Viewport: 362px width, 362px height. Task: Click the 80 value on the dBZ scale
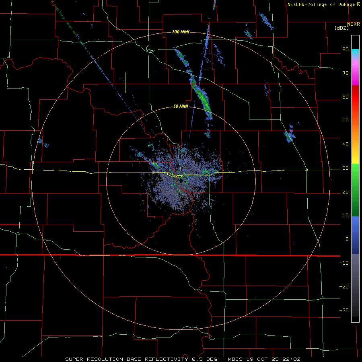(346, 49)
